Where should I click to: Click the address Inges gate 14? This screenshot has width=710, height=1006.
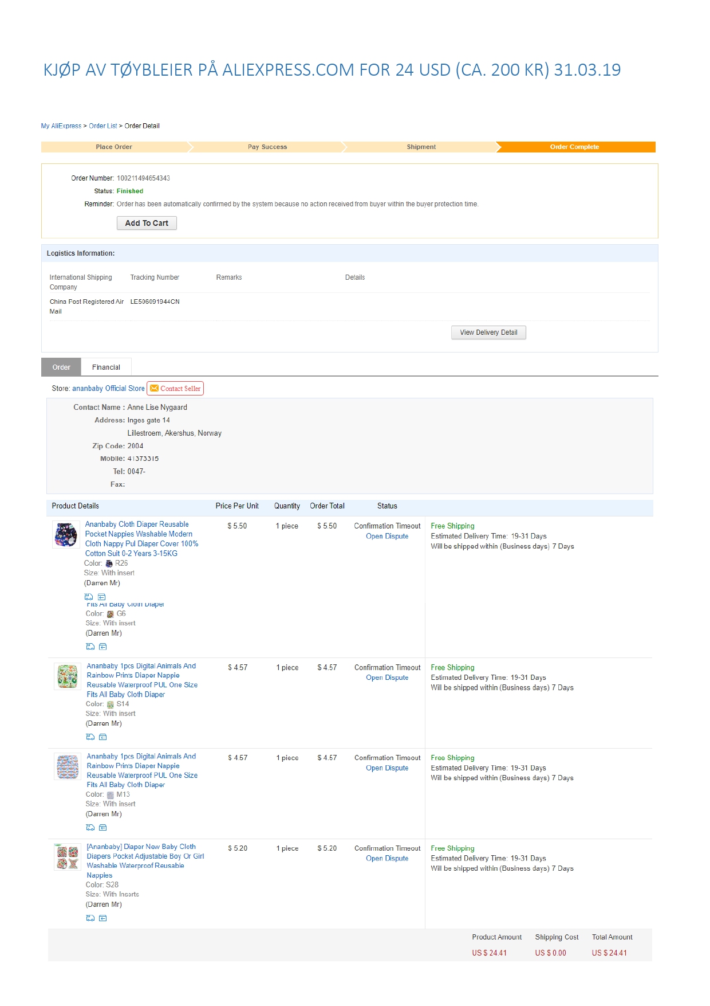click(148, 420)
